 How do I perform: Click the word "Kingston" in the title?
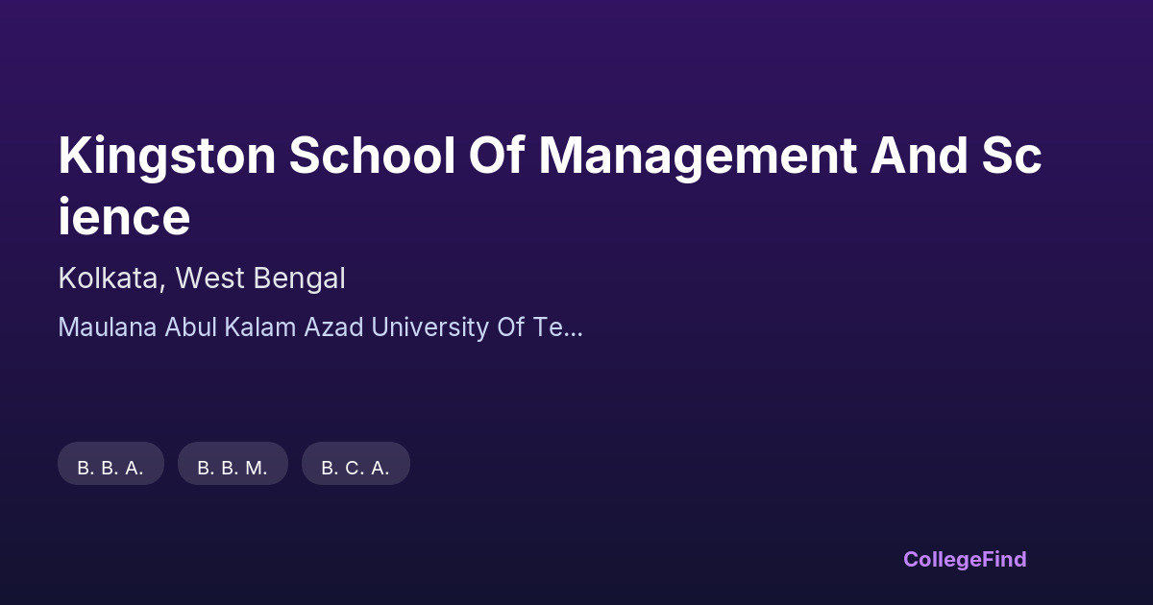pos(167,157)
